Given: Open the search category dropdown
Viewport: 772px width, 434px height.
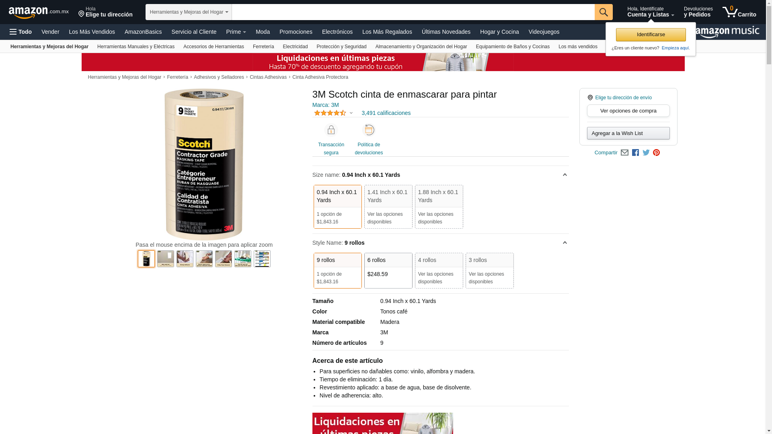Looking at the screenshot, I should (x=189, y=12).
